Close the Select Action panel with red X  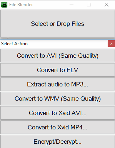click(111, 44)
